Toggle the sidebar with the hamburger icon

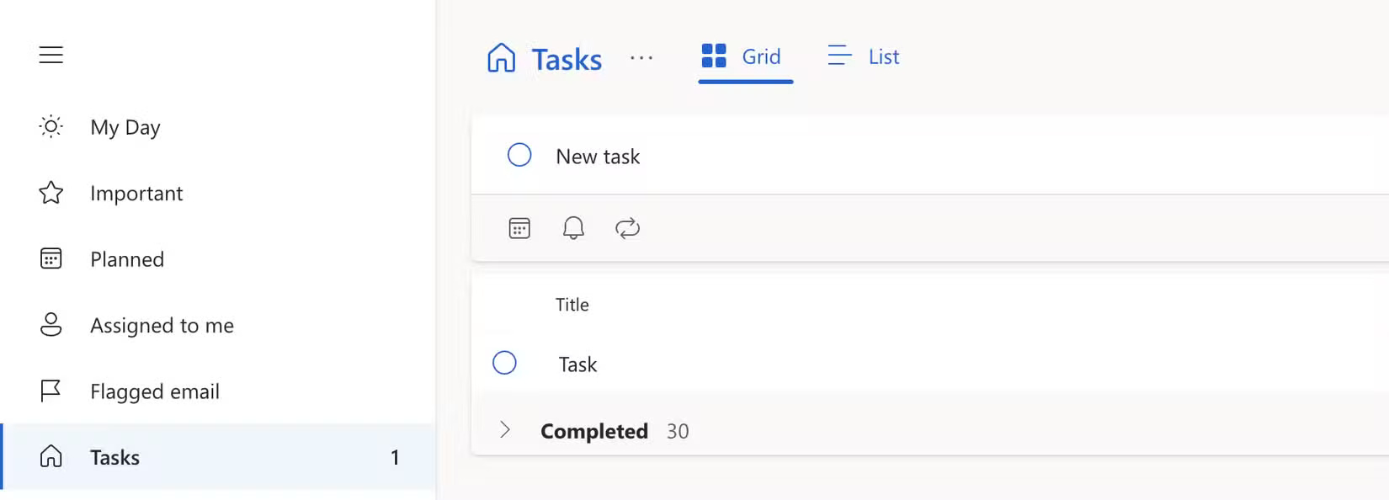pos(51,54)
